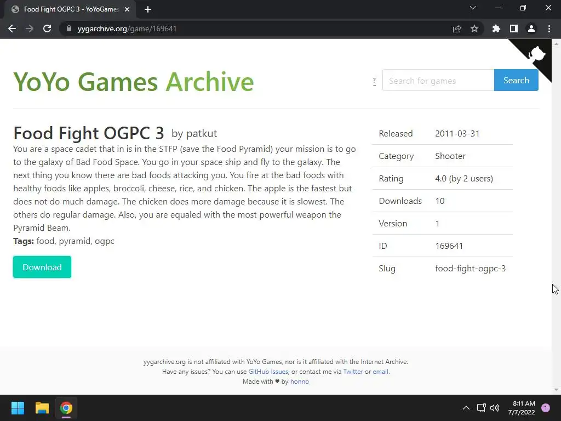Click the ID value 169641
The image size is (561, 421).
449,246
